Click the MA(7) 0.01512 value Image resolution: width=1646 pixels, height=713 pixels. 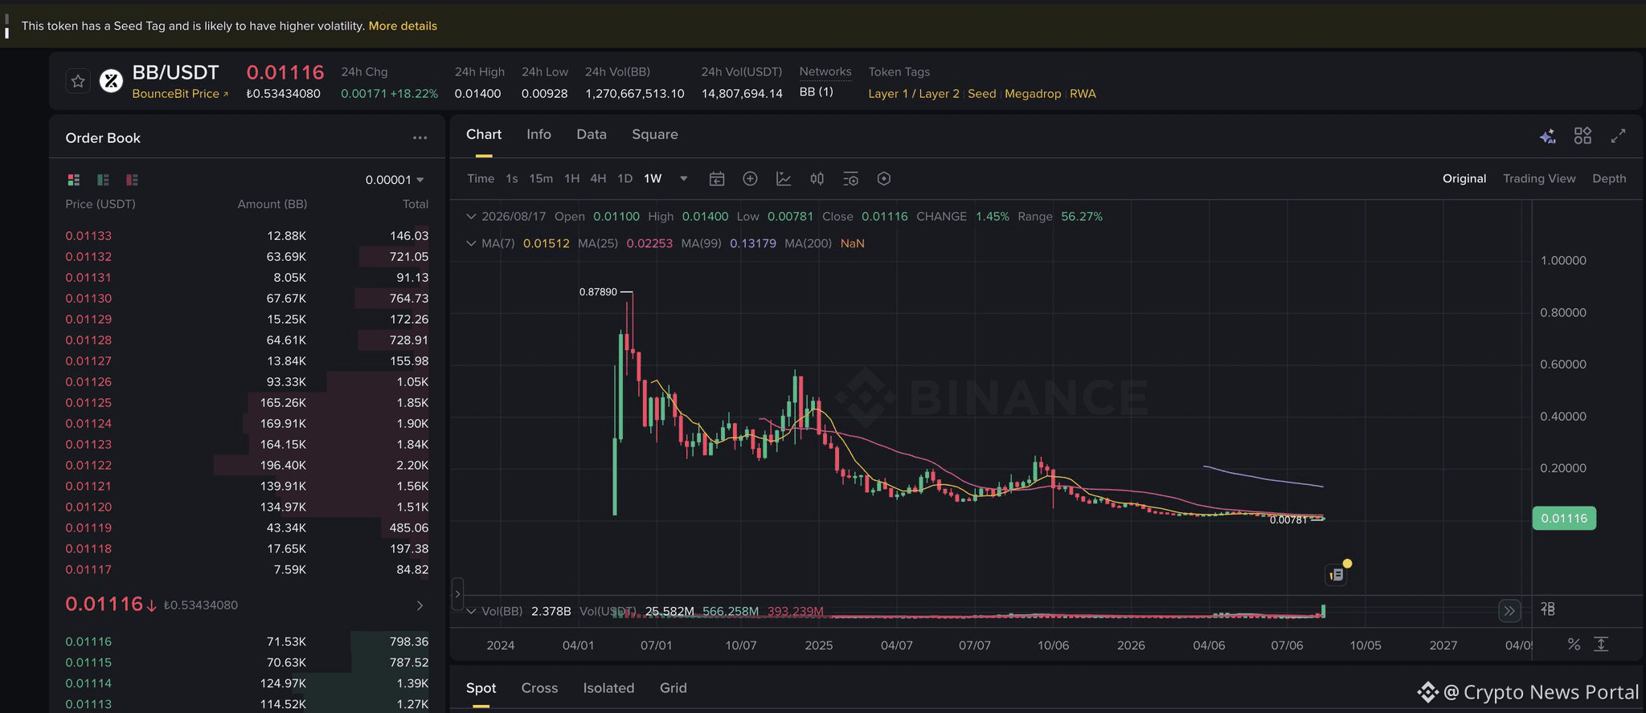click(x=547, y=243)
